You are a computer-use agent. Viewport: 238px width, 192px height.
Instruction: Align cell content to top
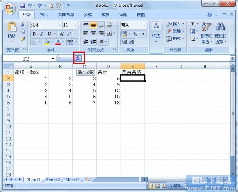pyautogui.click(x=86, y=25)
